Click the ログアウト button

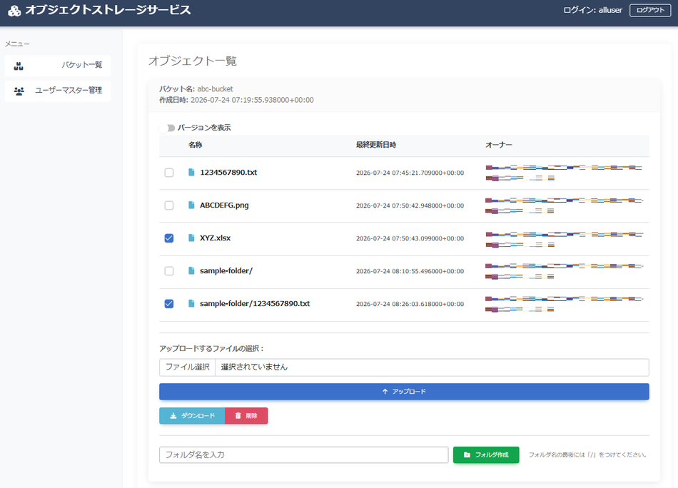pos(650,10)
